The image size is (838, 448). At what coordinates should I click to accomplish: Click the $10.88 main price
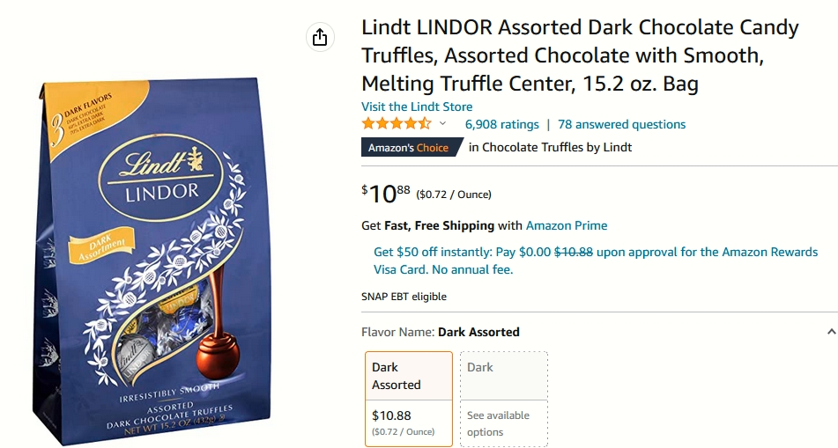coord(386,194)
